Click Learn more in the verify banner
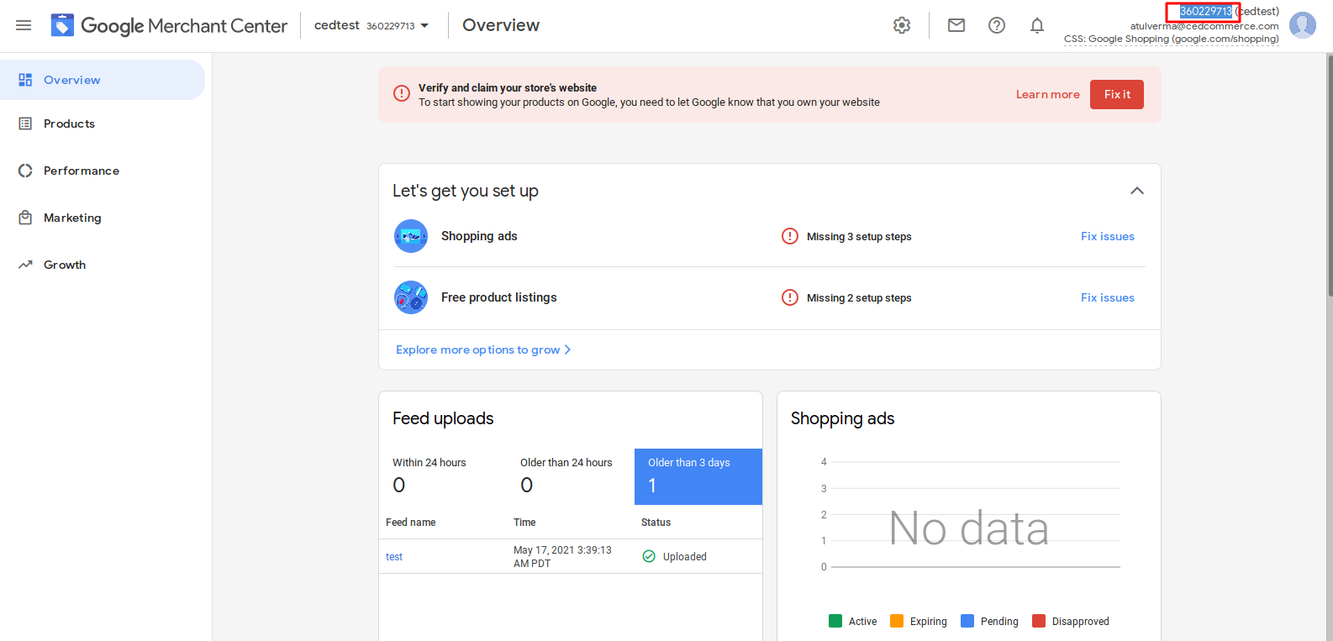This screenshot has height=641, width=1333. pyautogui.click(x=1047, y=94)
